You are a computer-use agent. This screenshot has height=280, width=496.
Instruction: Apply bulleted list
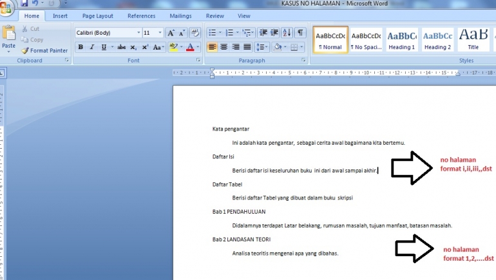(x=213, y=33)
